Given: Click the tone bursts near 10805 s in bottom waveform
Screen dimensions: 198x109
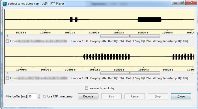Looking at the screenshot, I should [x=184, y=57].
